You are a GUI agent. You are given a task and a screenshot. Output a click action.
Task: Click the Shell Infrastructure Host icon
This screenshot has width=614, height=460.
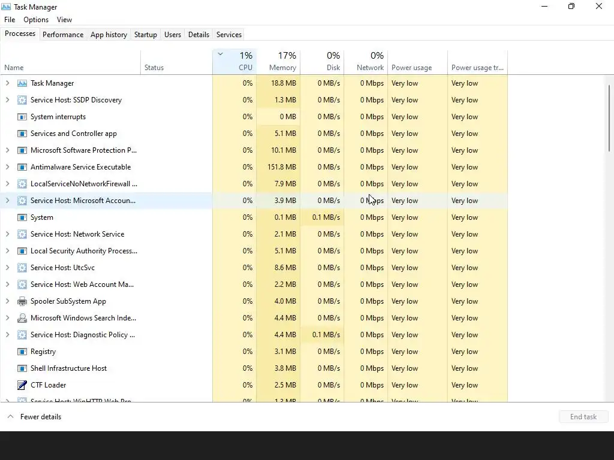(x=22, y=368)
